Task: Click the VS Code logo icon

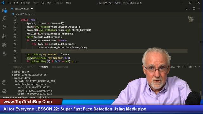Action: [3, 3]
